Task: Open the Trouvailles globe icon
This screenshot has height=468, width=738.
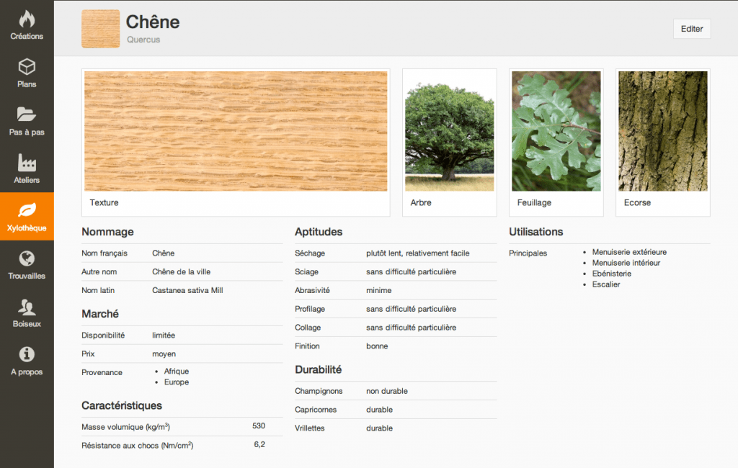Action: (x=27, y=258)
